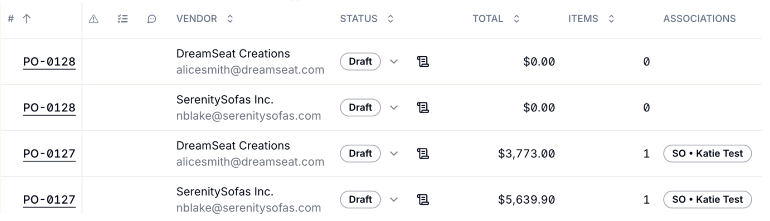Open receipt icon for DreamSeat PO-0127 row
Screen dimensions: 770x221
pos(423,153)
